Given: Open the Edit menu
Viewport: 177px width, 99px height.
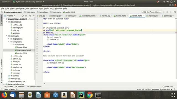Looking at the screenshot, I should [7, 9].
